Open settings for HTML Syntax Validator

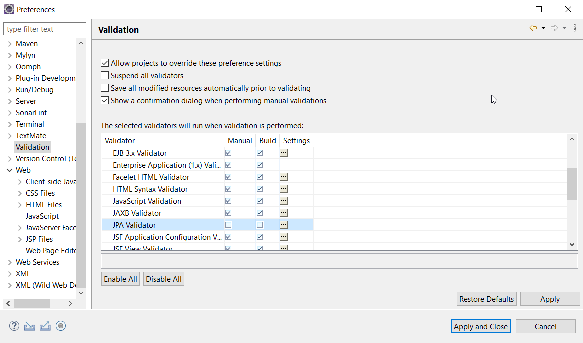[x=284, y=189]
